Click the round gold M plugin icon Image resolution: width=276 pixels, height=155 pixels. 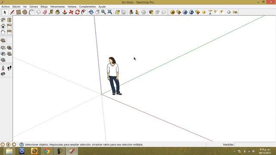point(172,12)
